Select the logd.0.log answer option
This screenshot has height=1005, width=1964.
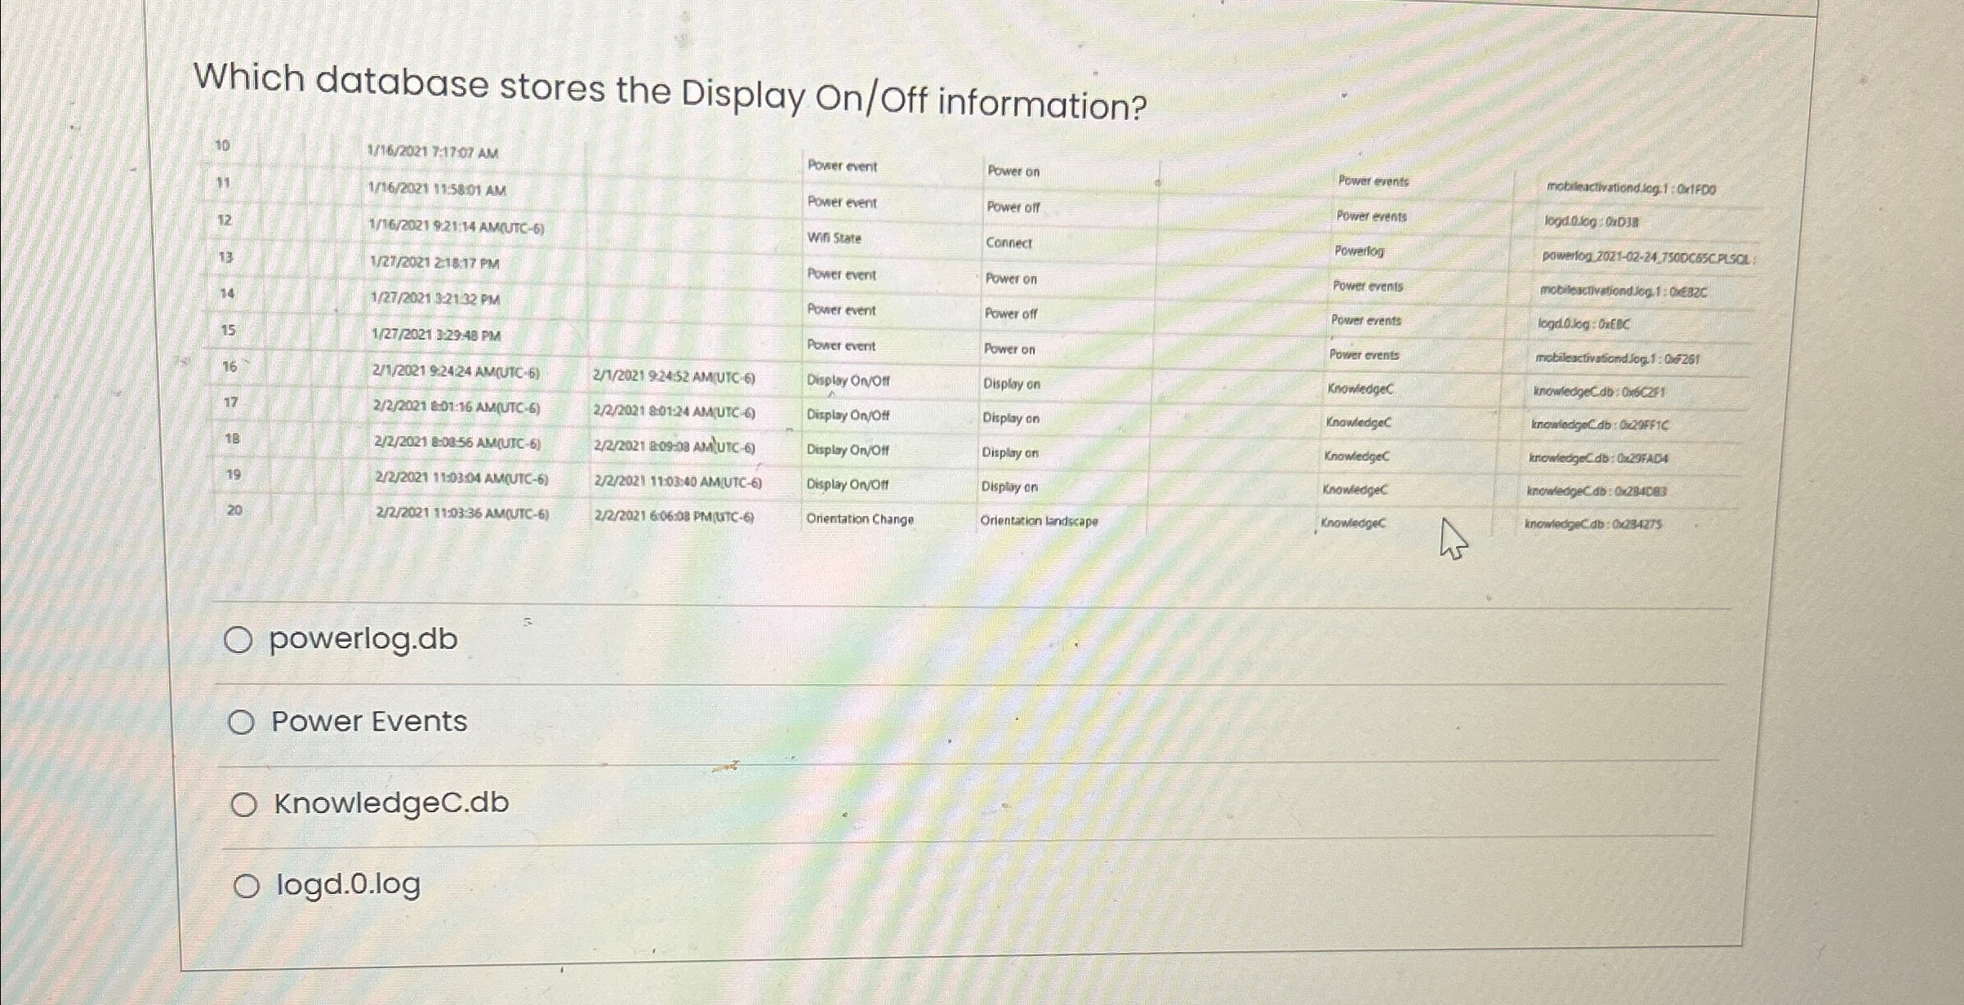click(x=247, y=886)
